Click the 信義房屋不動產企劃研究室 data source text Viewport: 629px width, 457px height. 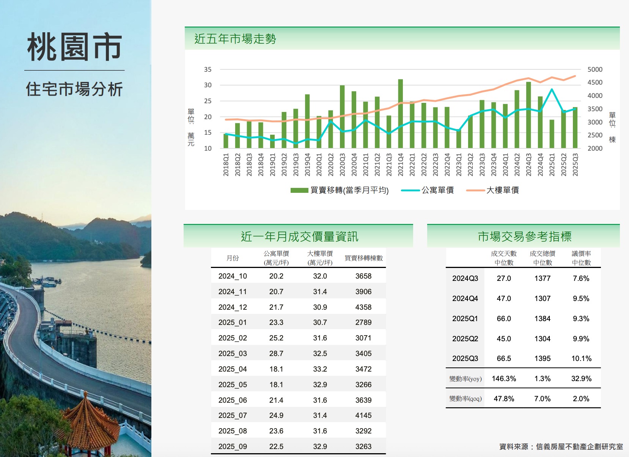pyautogui.click(x=579, y=447)
